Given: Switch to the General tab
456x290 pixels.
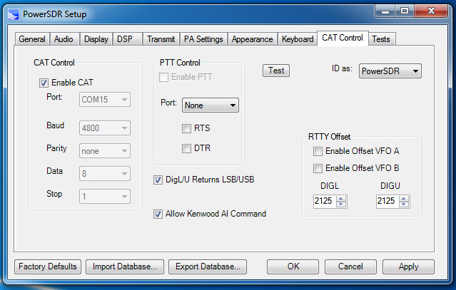Looking at the screenshot, I should pyautogui.click(x=32, y=39).
